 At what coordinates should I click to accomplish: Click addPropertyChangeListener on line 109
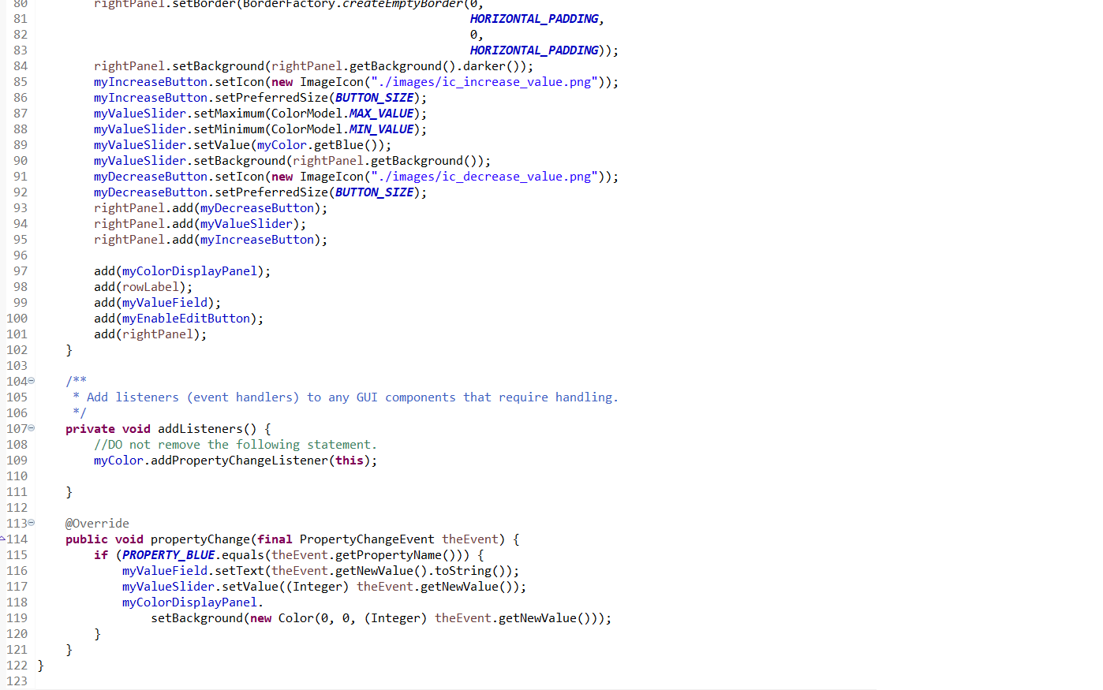click(239, 461)
